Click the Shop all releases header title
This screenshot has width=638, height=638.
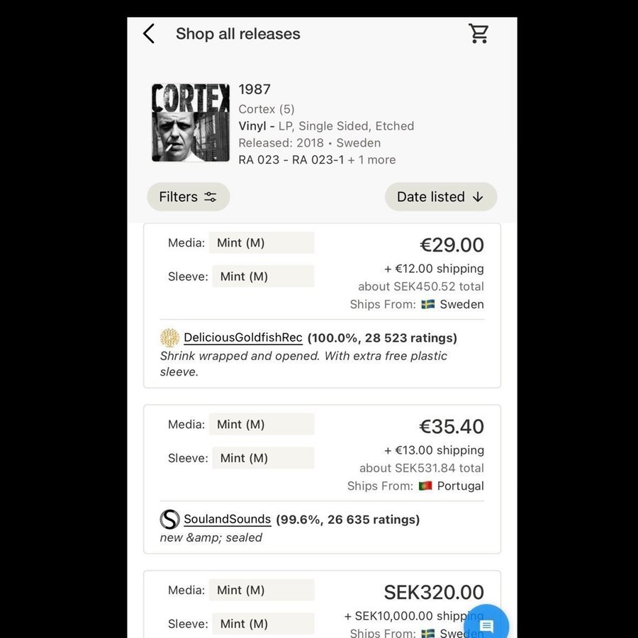(238, 34)
